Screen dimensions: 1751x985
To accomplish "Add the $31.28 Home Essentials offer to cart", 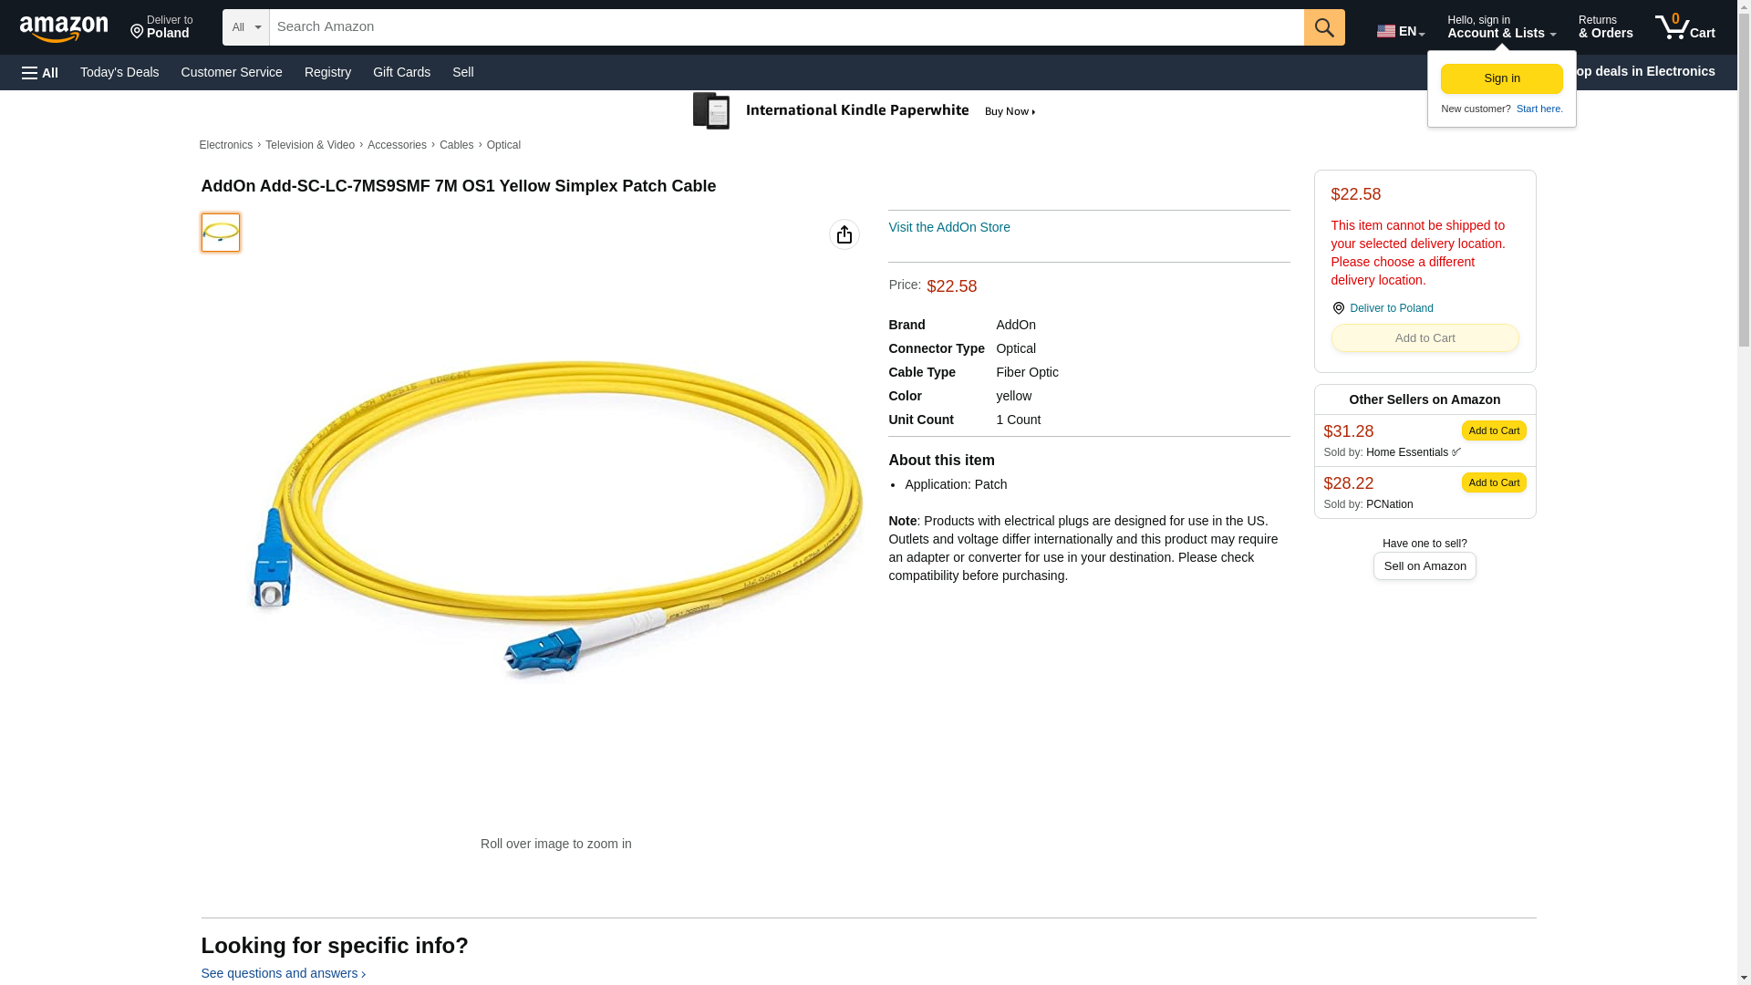I will pos(1493,430).
